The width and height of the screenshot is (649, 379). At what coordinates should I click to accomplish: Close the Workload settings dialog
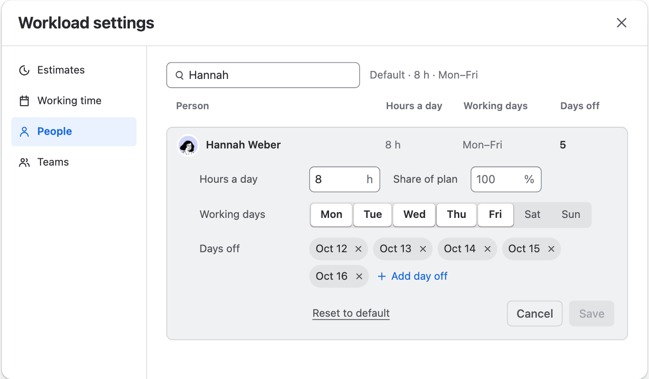point(622,23)
